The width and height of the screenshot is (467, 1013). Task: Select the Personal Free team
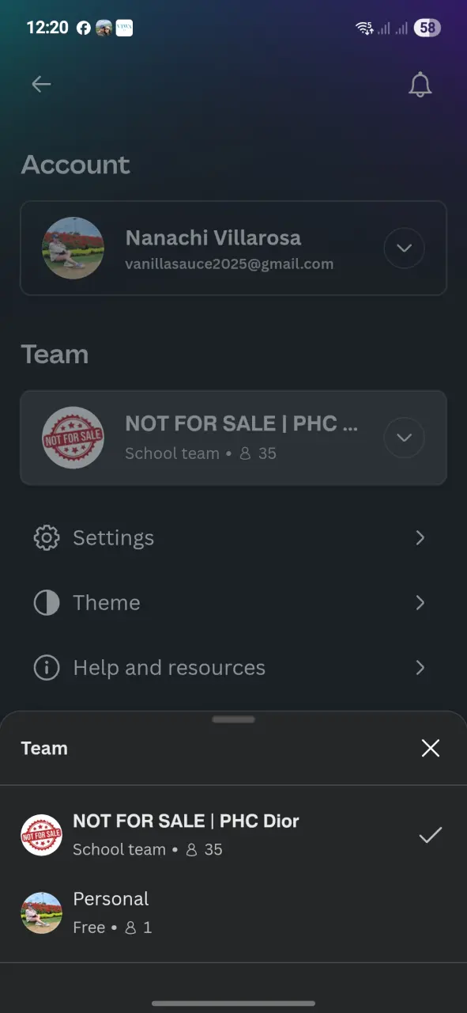tap(233, 912)
